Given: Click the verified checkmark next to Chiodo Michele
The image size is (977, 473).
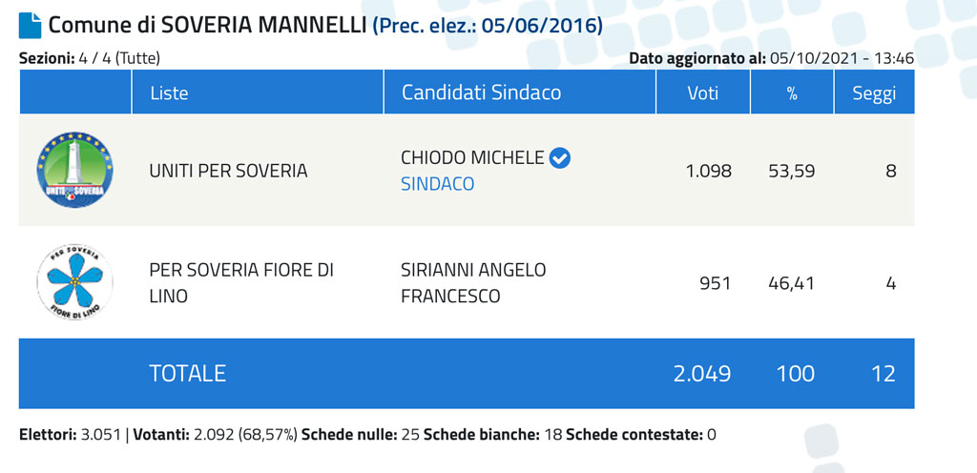Looking at the screenshot, I should (560, 158).
